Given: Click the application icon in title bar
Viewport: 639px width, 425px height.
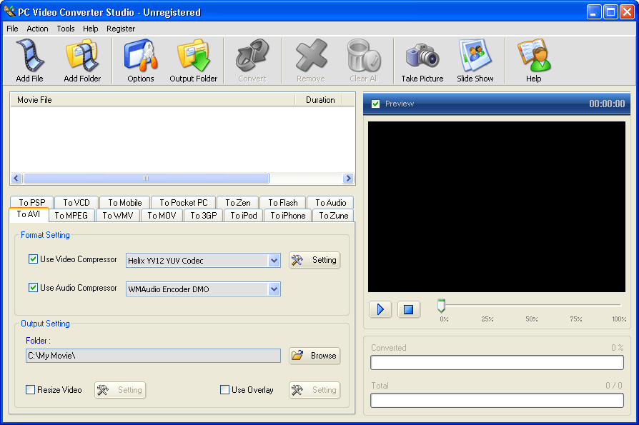Looking at the screenshot, I should (x=9, y=12).
